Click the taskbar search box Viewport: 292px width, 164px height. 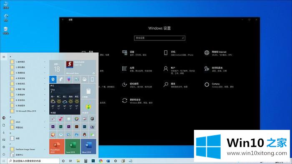[33, 161]
